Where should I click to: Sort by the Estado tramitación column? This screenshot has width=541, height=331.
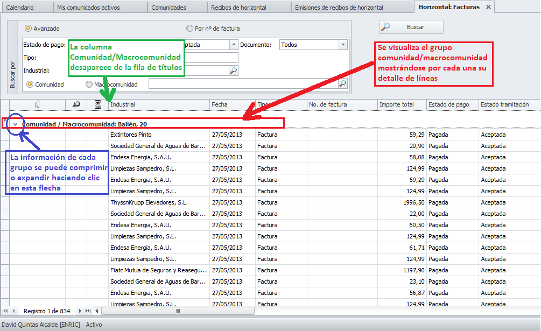(510, 104)
